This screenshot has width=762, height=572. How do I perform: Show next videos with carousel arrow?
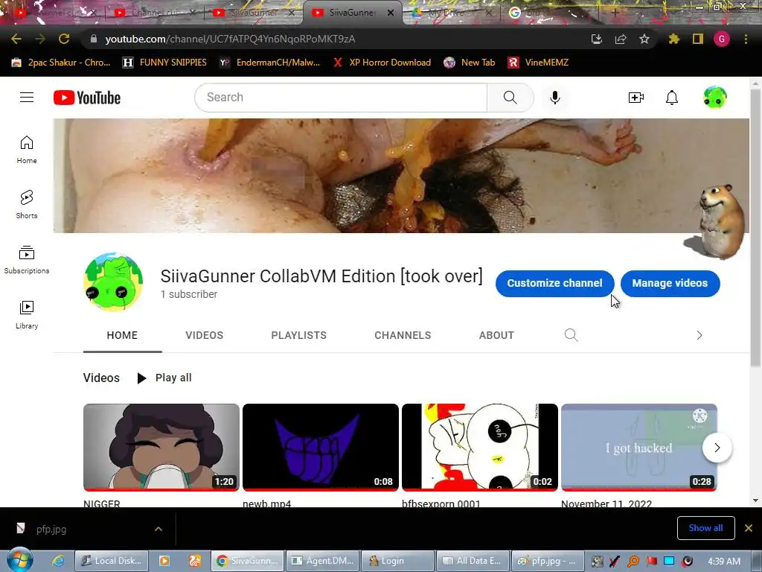717,448
